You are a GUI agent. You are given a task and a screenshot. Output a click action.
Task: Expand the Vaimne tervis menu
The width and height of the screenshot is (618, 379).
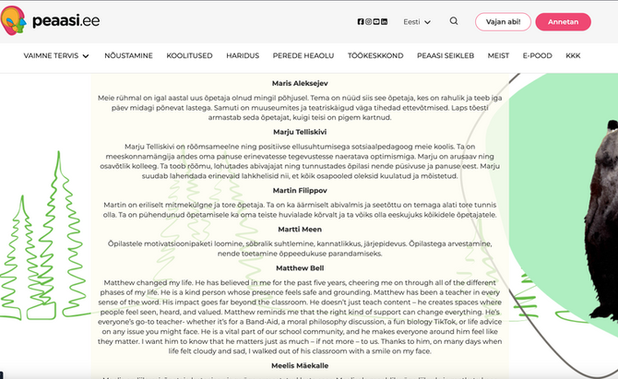[56, 56]
